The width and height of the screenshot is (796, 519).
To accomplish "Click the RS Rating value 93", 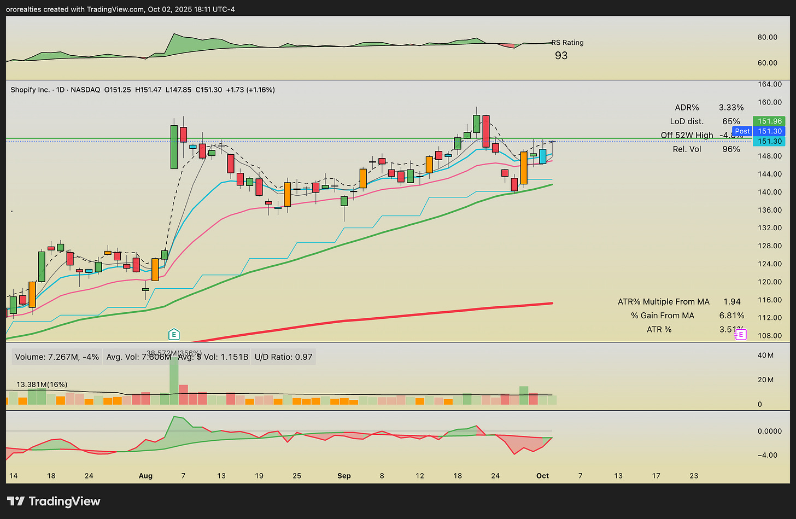I will click(561, 55).
